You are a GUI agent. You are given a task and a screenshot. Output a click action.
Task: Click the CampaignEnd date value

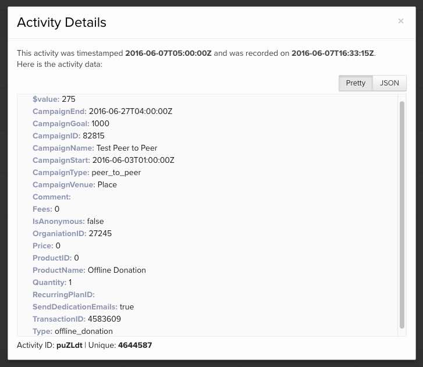click(130, 111)
